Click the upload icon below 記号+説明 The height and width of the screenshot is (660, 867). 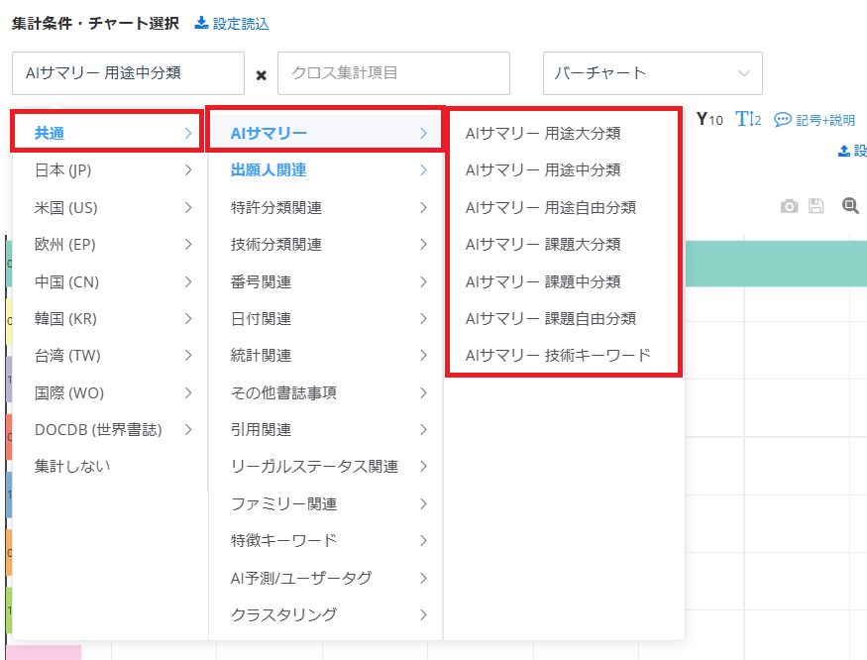844,151
